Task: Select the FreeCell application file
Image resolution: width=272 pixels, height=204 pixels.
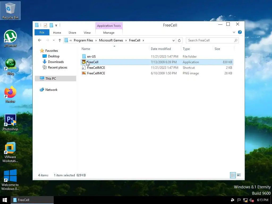Action: tap(157, 62)
